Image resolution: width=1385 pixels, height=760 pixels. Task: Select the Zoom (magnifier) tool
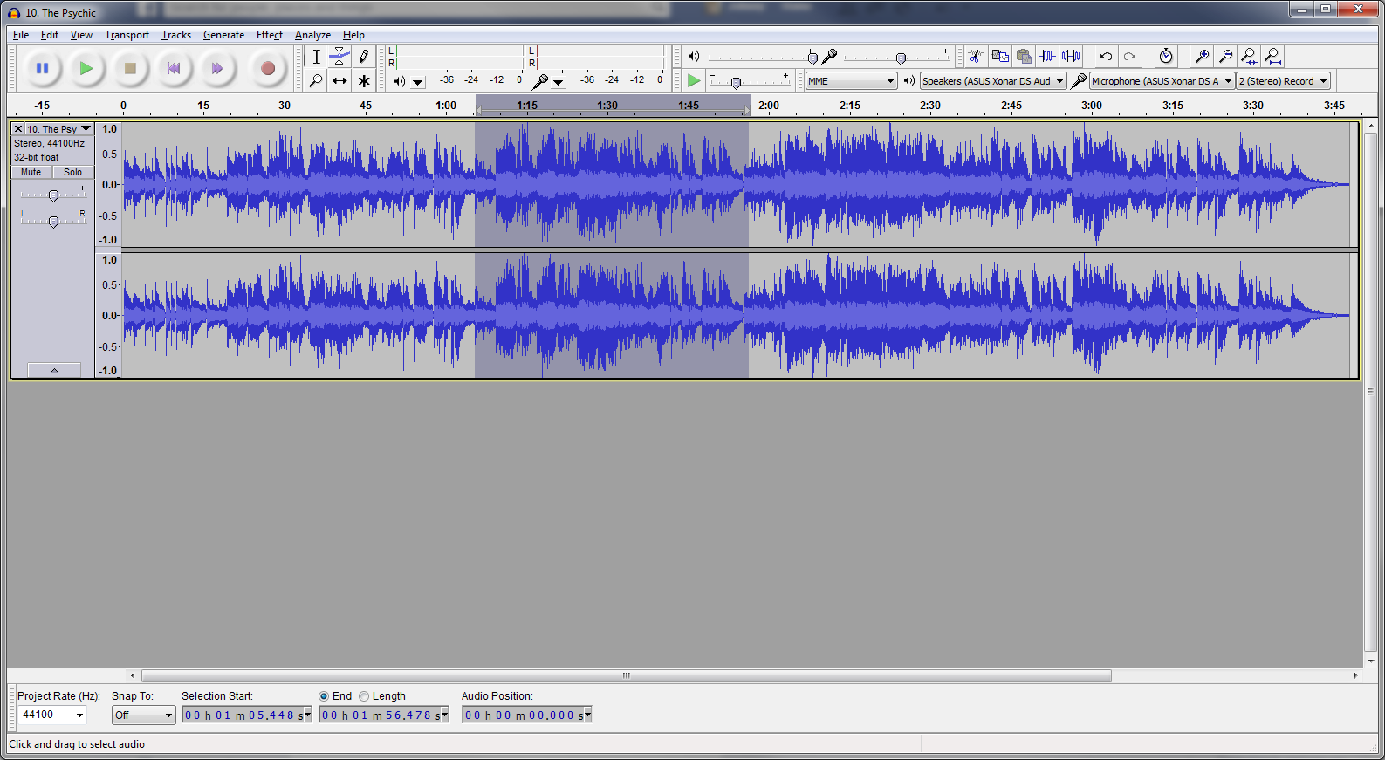[x=316, y=80]
